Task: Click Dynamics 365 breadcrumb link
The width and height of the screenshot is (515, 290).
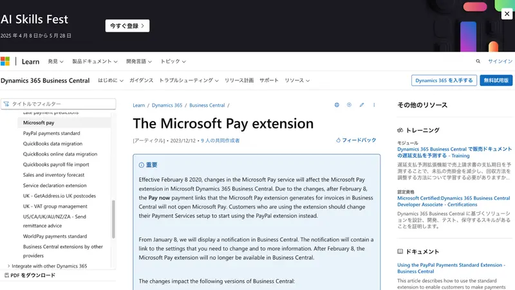Action: click(167, 105)
